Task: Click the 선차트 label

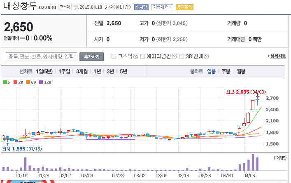Action: point(26,71)
